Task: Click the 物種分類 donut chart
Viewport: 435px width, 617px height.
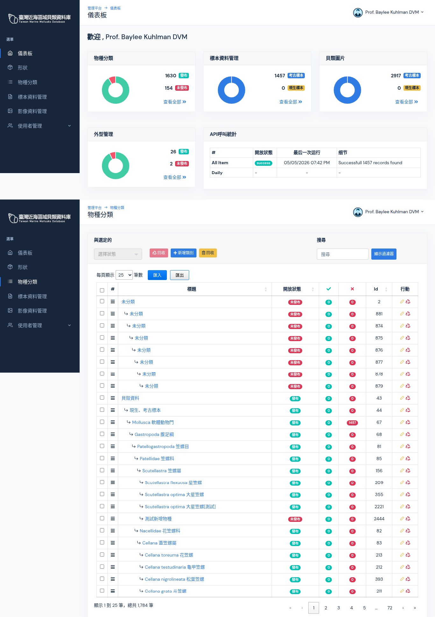Action: pyautogui.click(x=116, y=90)
